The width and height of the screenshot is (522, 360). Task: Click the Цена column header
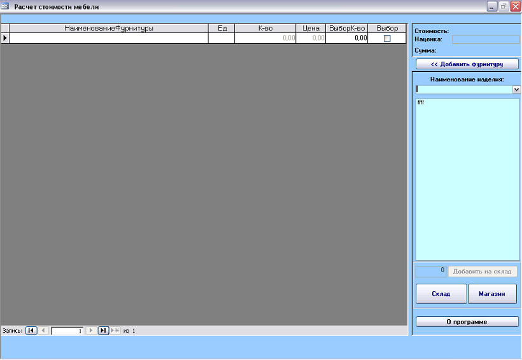coord(311,28)
